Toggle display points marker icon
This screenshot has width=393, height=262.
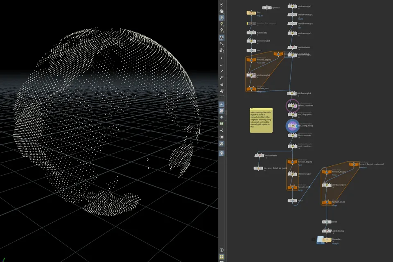click(221, 58)
